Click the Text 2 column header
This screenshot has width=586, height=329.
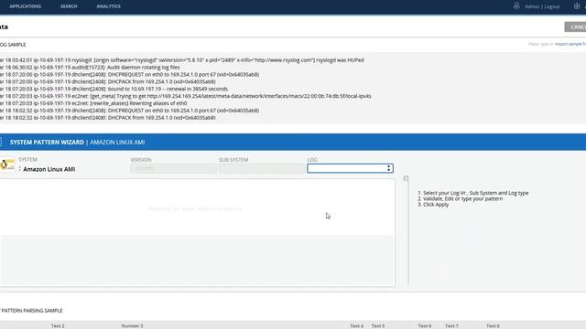coord(58,326)
